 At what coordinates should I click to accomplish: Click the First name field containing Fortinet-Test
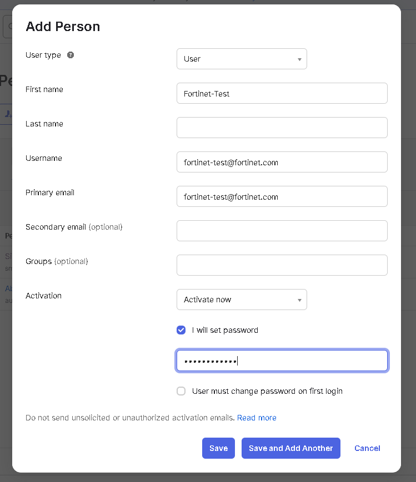coord(282,93)
